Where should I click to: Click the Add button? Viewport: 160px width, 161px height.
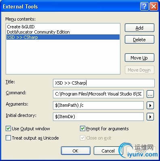point(139,28)
